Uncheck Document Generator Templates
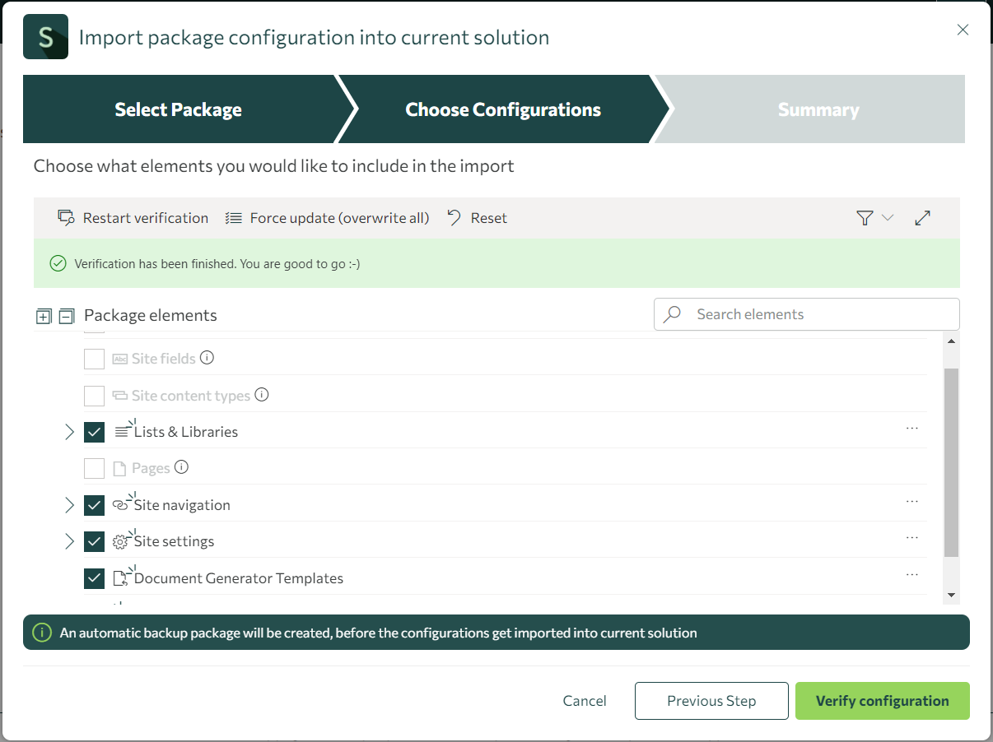The image size is (993, 742). coord(94,578)
